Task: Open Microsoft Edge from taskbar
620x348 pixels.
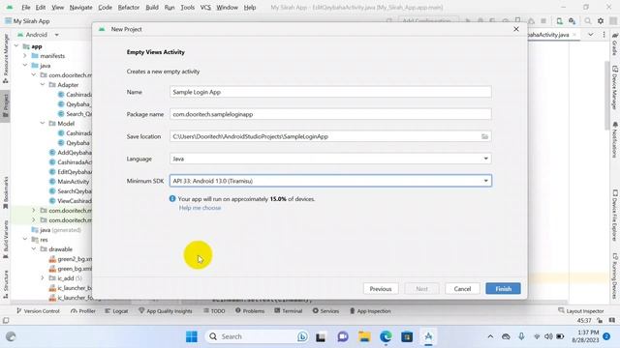Action: pos(386,336)
